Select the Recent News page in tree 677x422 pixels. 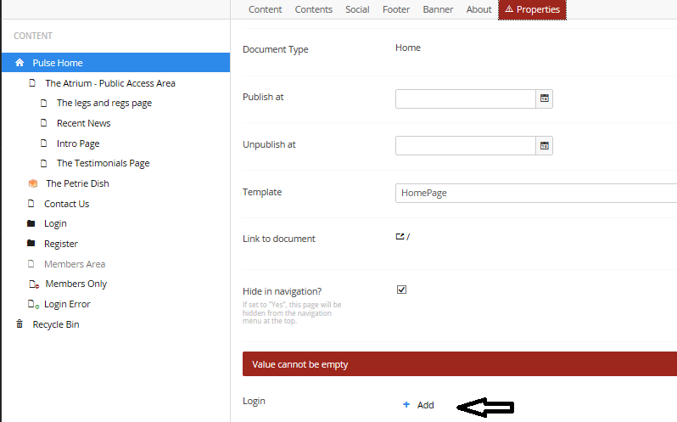(x=83, y=123)
